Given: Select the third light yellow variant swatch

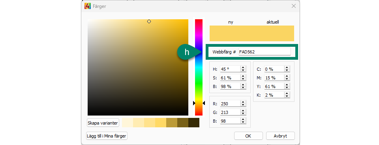Looking at the screenshot, I should point(150,123).
